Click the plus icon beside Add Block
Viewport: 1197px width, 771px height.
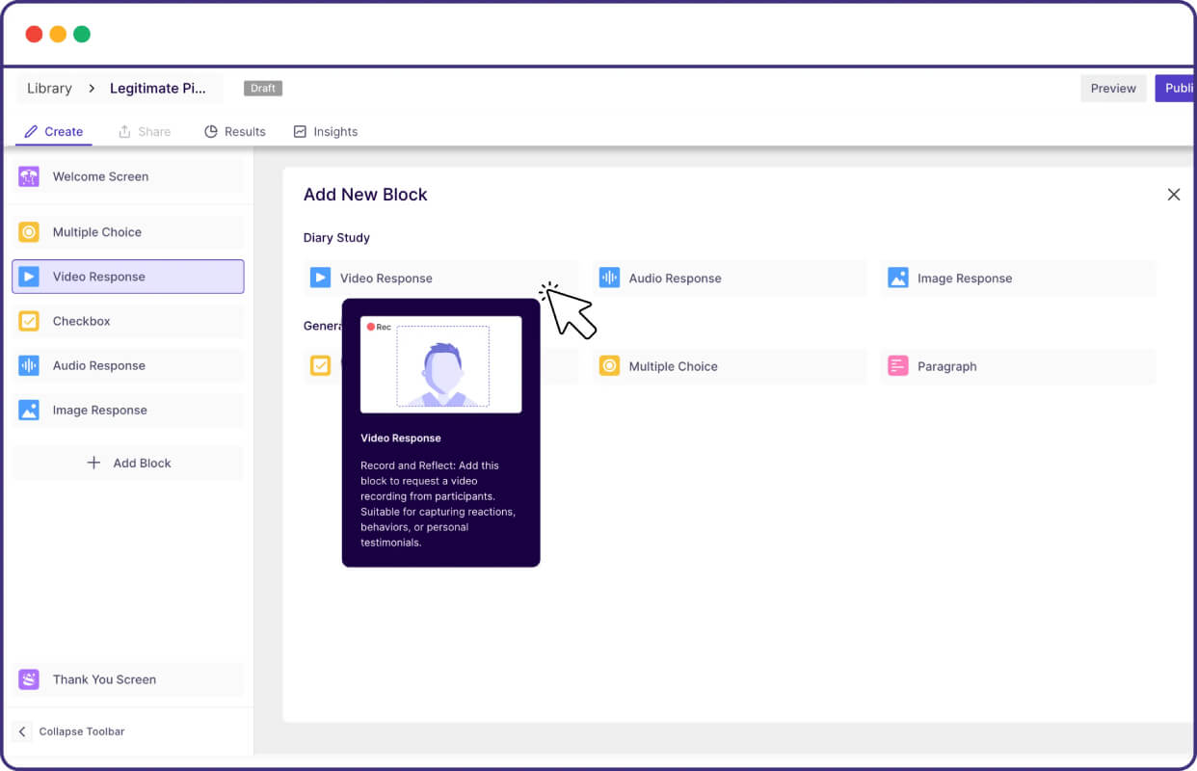93,463
